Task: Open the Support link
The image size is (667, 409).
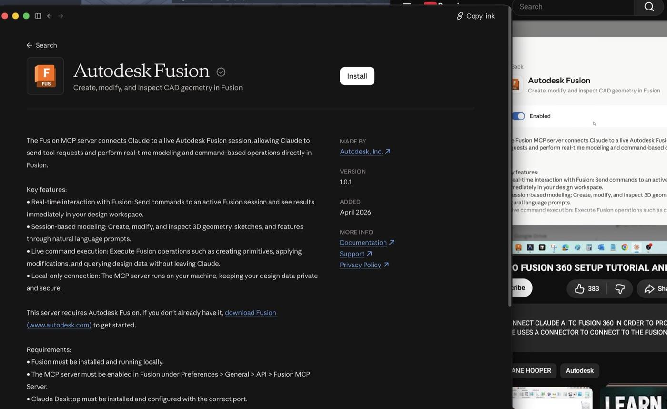Action: pyautogui.click(x=355, y=254)
